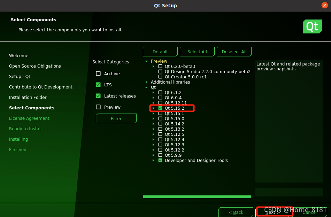Expand the Qt 5.13.2 node
The height and width of the screenshot is (217, 331).
[153, 129]
